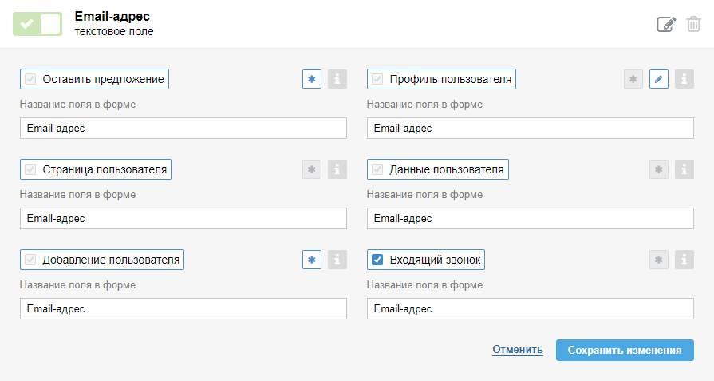Viewport: 714px width, 381px height.
Task: Open info icon for Входящий звонок
Action: 684,260
